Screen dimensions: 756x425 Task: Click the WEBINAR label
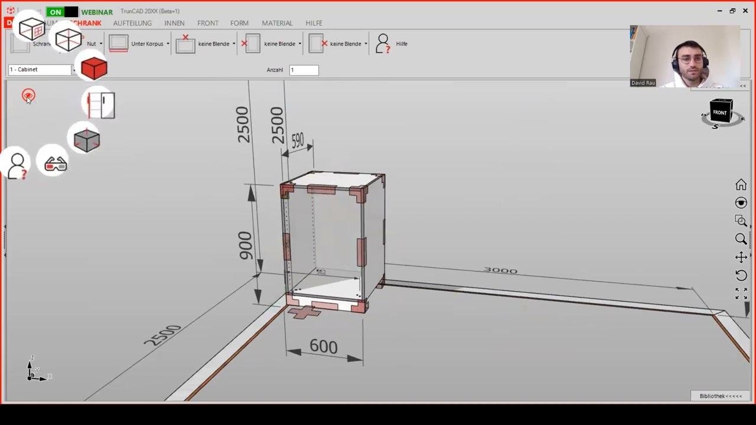(97, 12)
